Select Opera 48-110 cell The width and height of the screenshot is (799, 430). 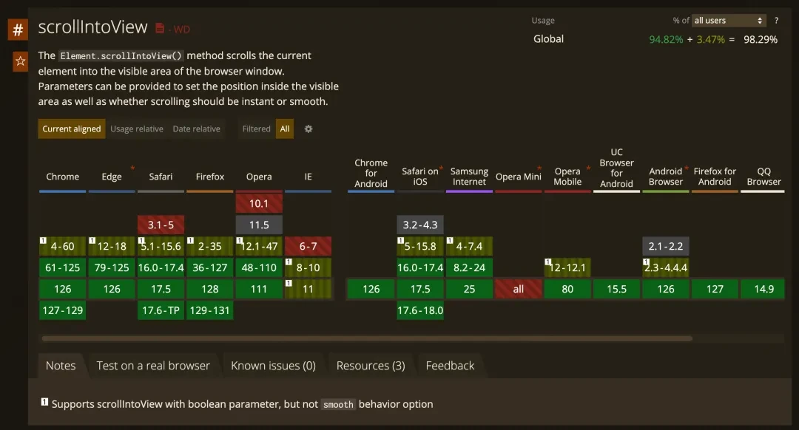tap(259, 267)
